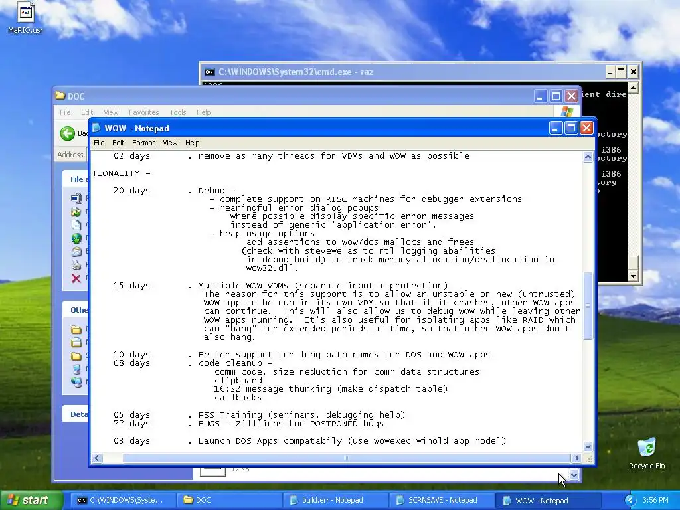Click the cmd.exe icon in its title bar
The height and width of the screenshot is (510, 680).
[209, 72]
